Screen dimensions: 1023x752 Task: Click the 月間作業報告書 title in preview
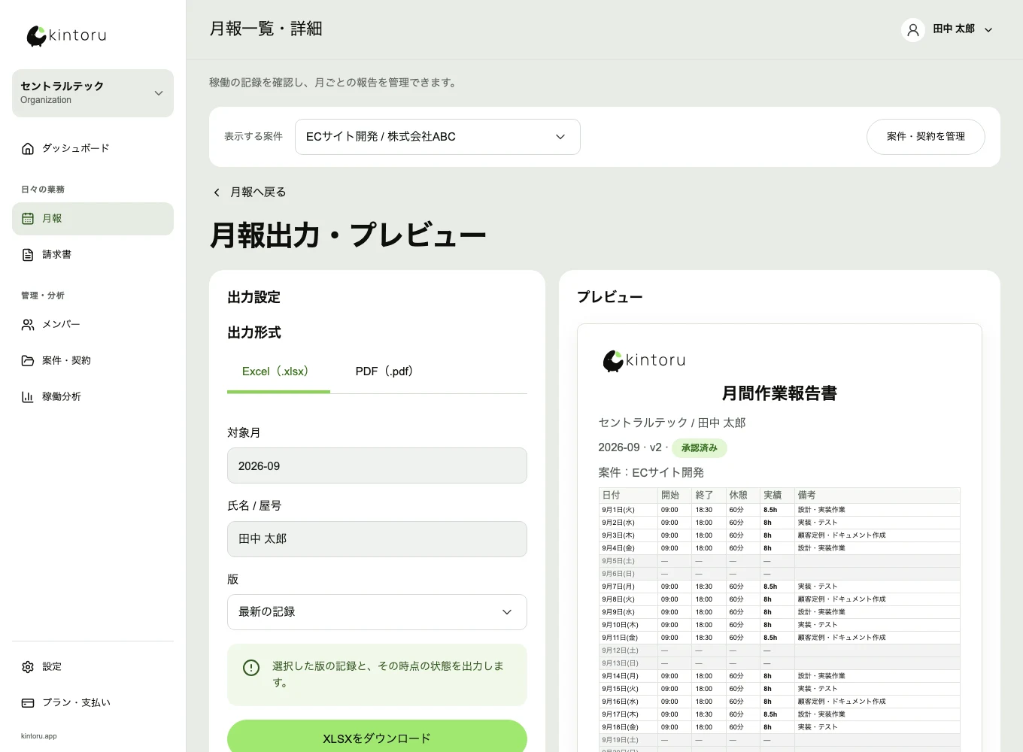(x=779, y=393)
